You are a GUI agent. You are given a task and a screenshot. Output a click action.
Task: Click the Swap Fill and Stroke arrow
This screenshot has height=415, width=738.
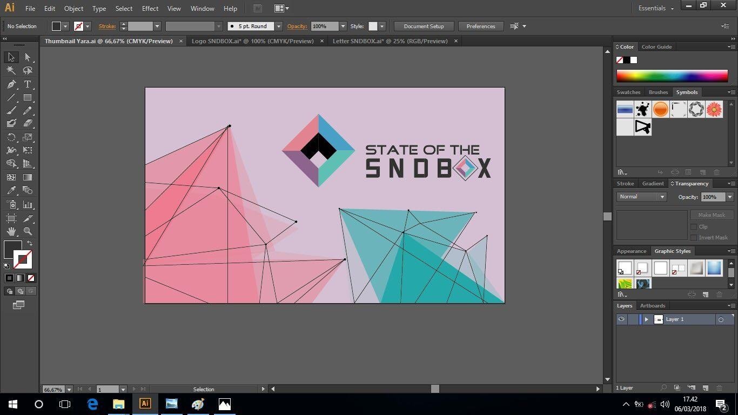(30, 244)
